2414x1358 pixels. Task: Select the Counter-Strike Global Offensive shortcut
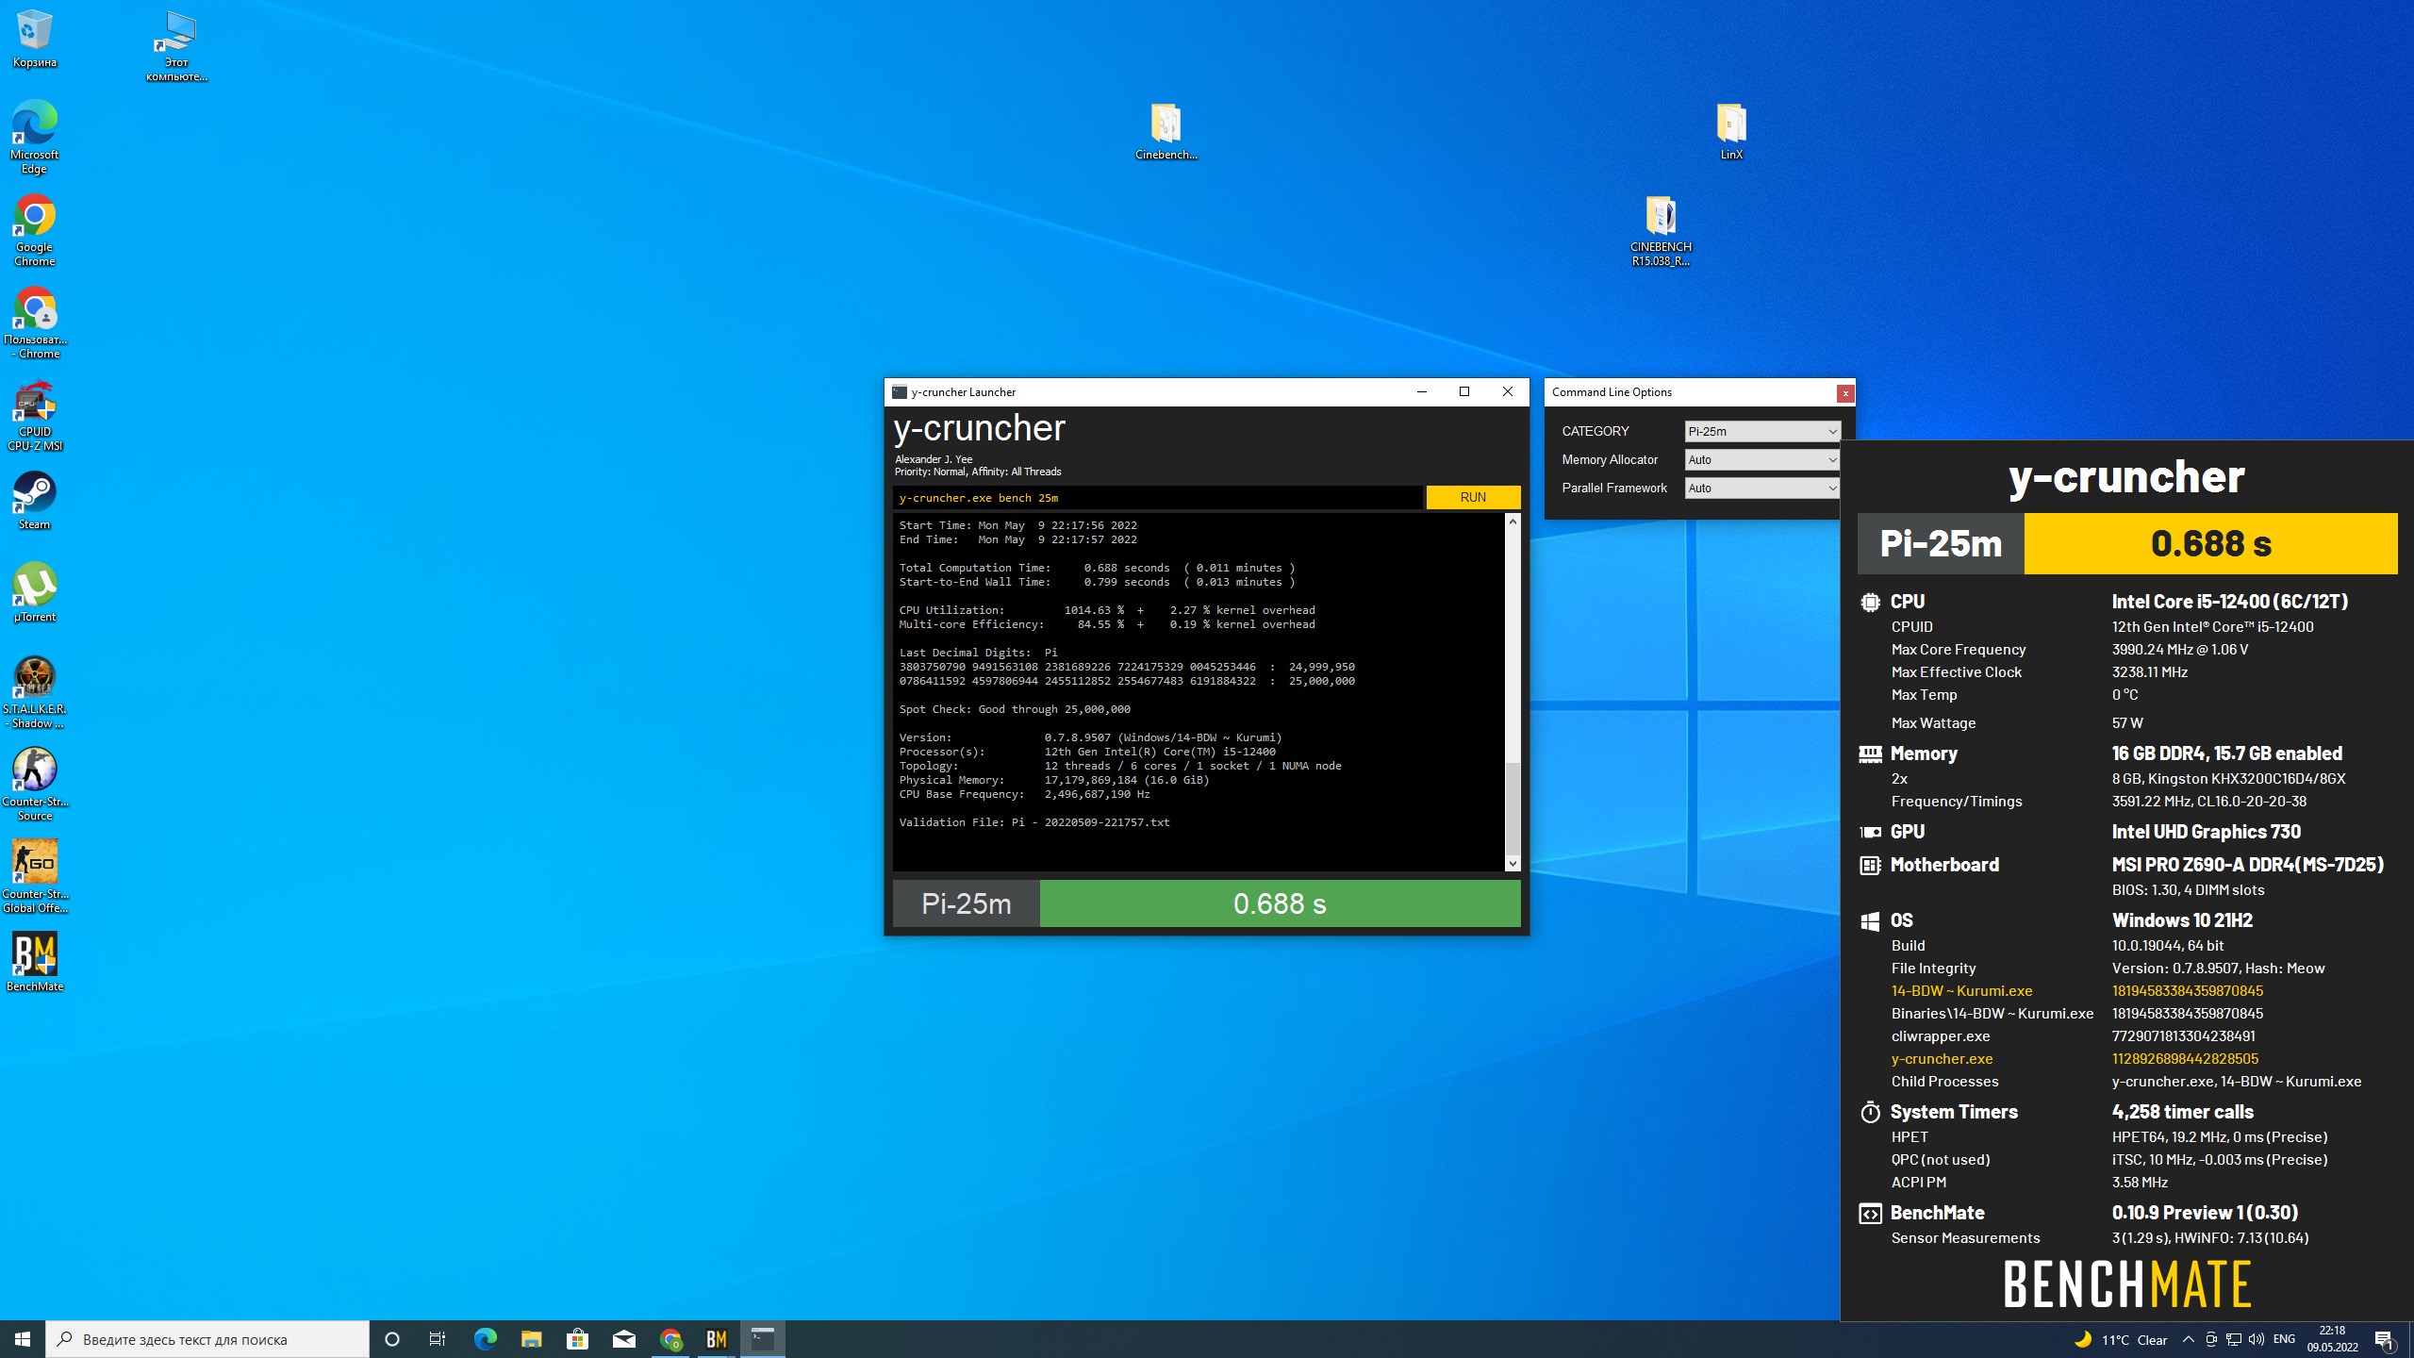(x=35, y=877)
